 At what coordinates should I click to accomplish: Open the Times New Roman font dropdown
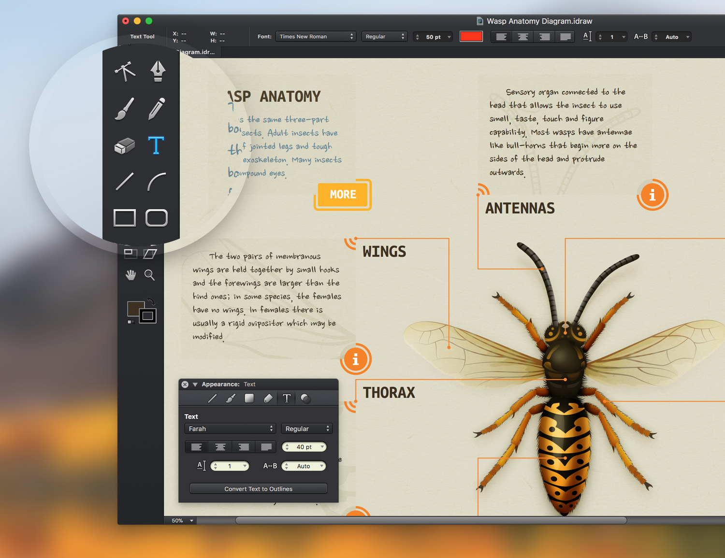pos(316,37)
